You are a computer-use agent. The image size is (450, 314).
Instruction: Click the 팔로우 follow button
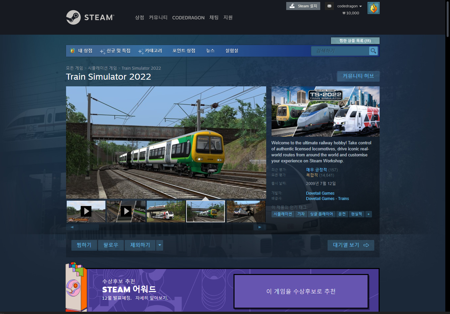(x=111, y=245)
